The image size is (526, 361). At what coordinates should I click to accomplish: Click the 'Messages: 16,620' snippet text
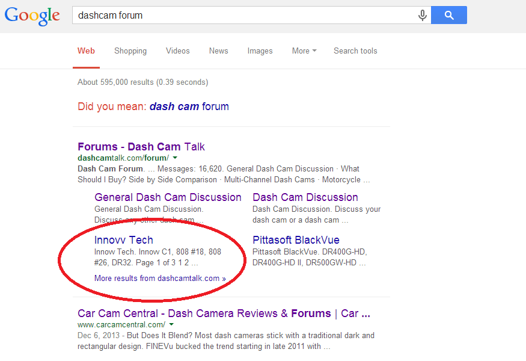pyautogui.click(x=190, y=168)
